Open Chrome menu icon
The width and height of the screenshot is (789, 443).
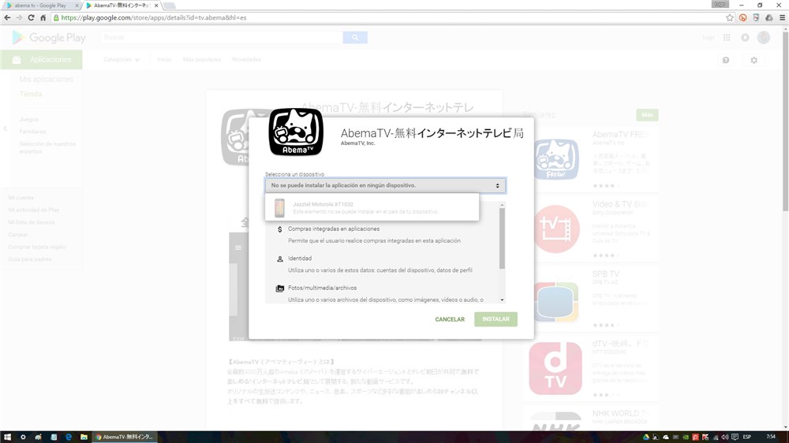782,17
